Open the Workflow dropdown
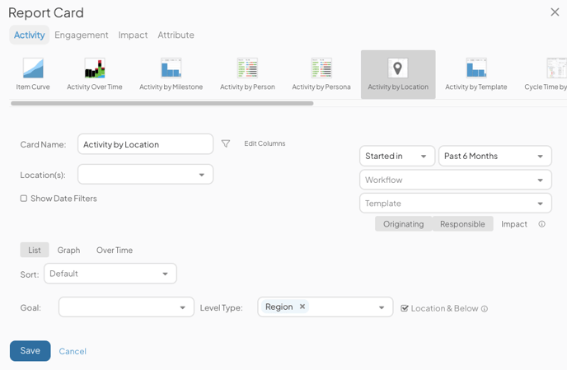 tap(456, 180)
